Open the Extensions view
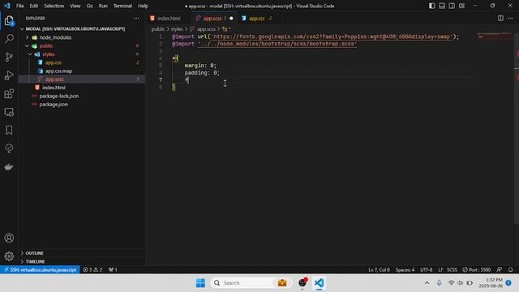The width and height of the screenshot is (519, 292). (9, 94)
